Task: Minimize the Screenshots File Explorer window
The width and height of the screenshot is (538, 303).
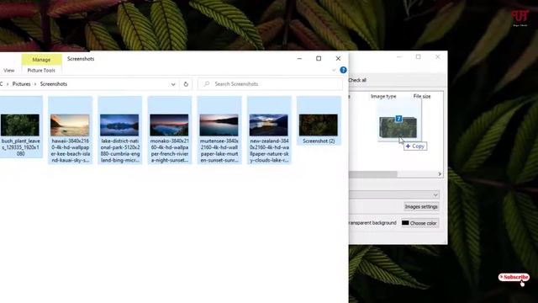Action: (299, 58)
